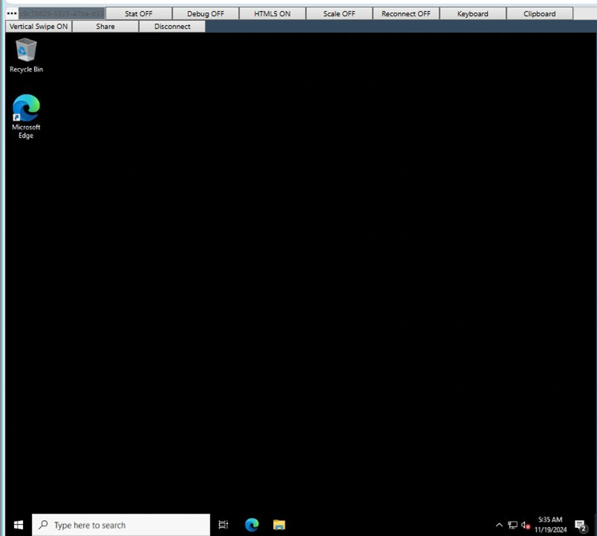Launch Microsoft Edge from the taskbar
Screen dimensions: 597x536
[x=252, y=525]
